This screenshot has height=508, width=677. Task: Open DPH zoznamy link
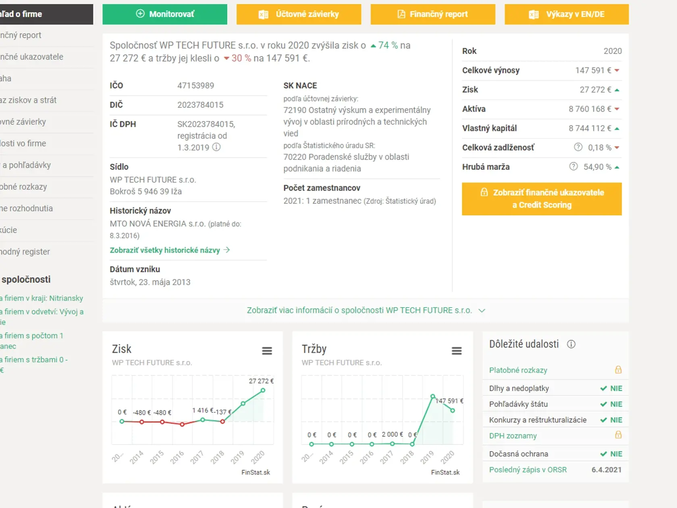pos(513,435)
